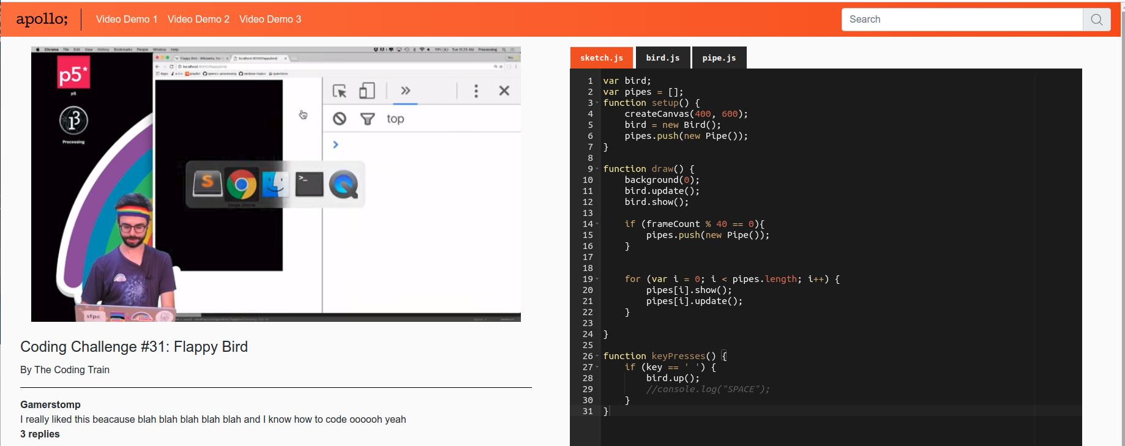Click the p5* logo in the video

pyautogui.click(x=73, y=73)
